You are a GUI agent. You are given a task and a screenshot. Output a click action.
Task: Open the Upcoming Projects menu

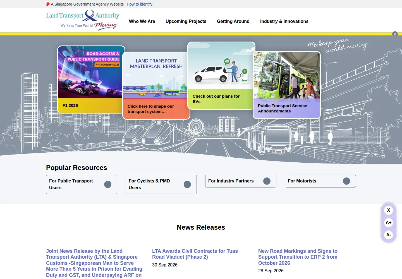point(186,21)
